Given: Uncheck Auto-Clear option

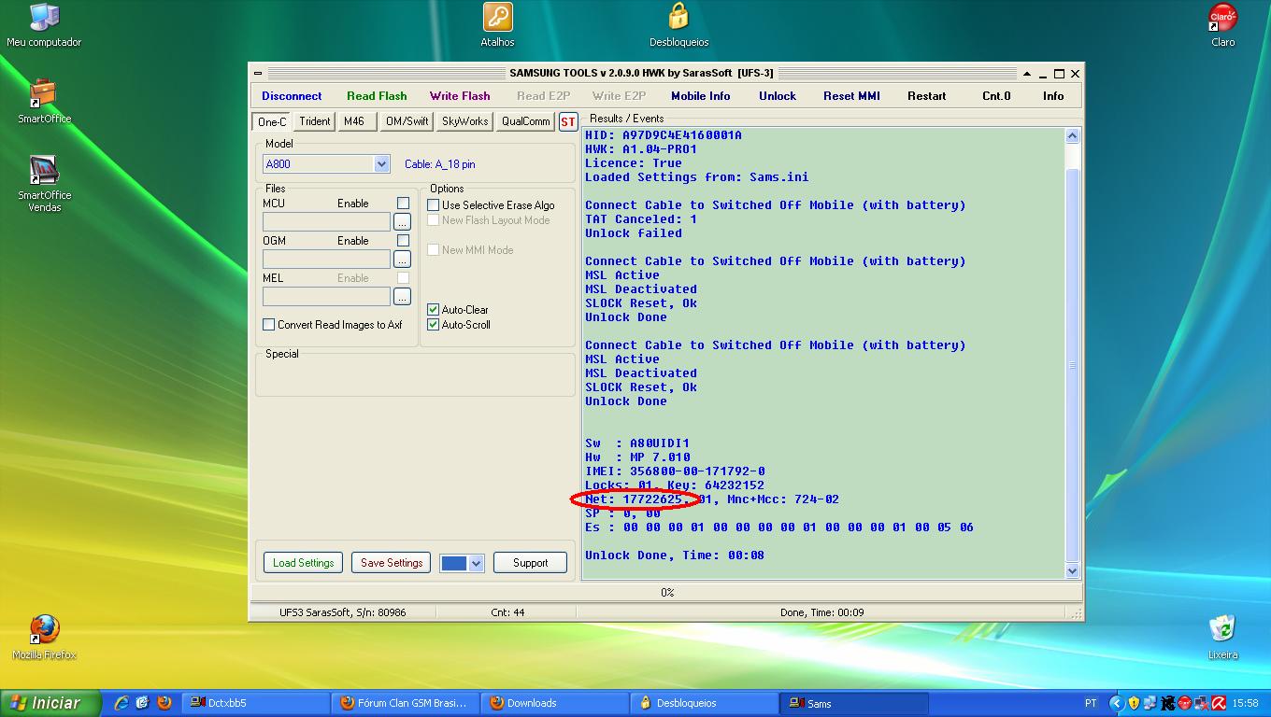Looking at the screenshot, I should (x=434, y=310).
